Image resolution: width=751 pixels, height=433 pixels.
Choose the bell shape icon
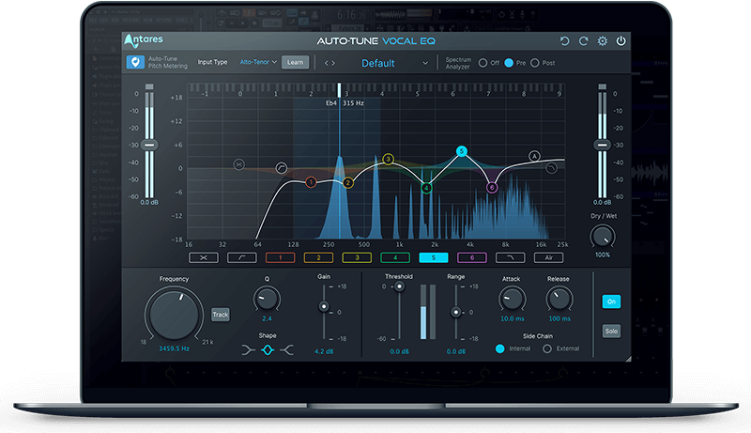tap(268, 350)
